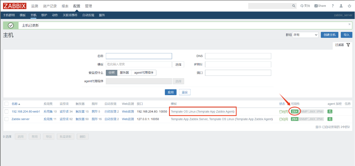Click 创建主机 button
This screenshot has width=355, height=166.
pos(330,35)
